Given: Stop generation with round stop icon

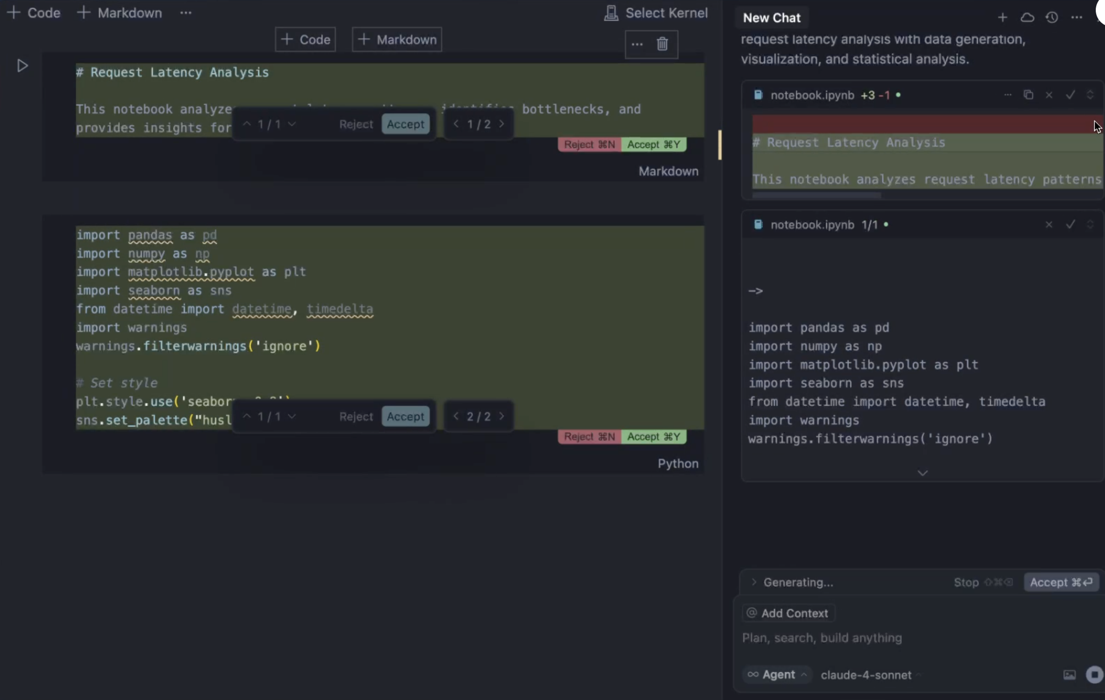Looking at the screenshot, I should click(1094, 675).
